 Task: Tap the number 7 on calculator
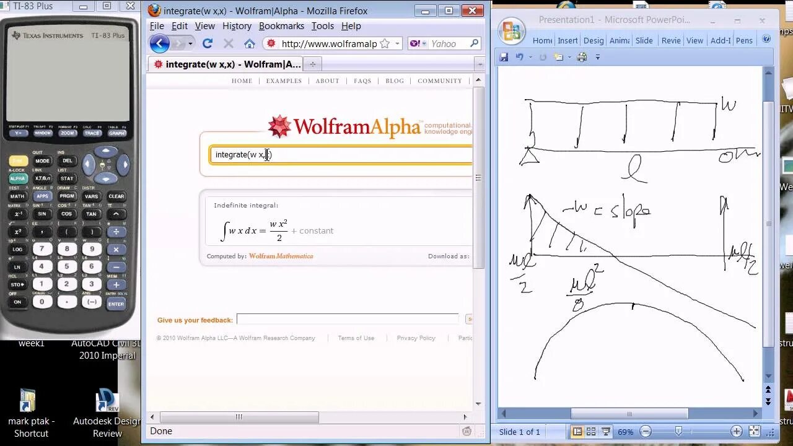click(x=42, y=250)
